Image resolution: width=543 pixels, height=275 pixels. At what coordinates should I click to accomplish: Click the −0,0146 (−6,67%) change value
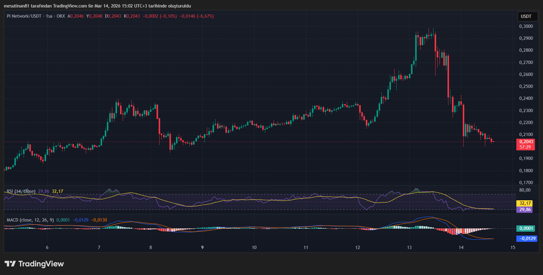coord(196,16)
